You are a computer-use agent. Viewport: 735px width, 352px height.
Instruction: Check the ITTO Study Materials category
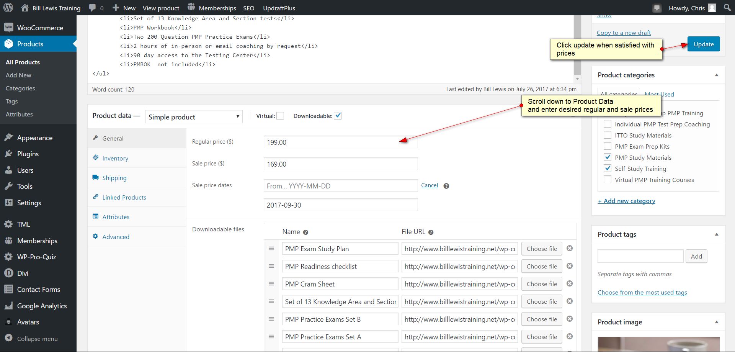tap(608, 135)
